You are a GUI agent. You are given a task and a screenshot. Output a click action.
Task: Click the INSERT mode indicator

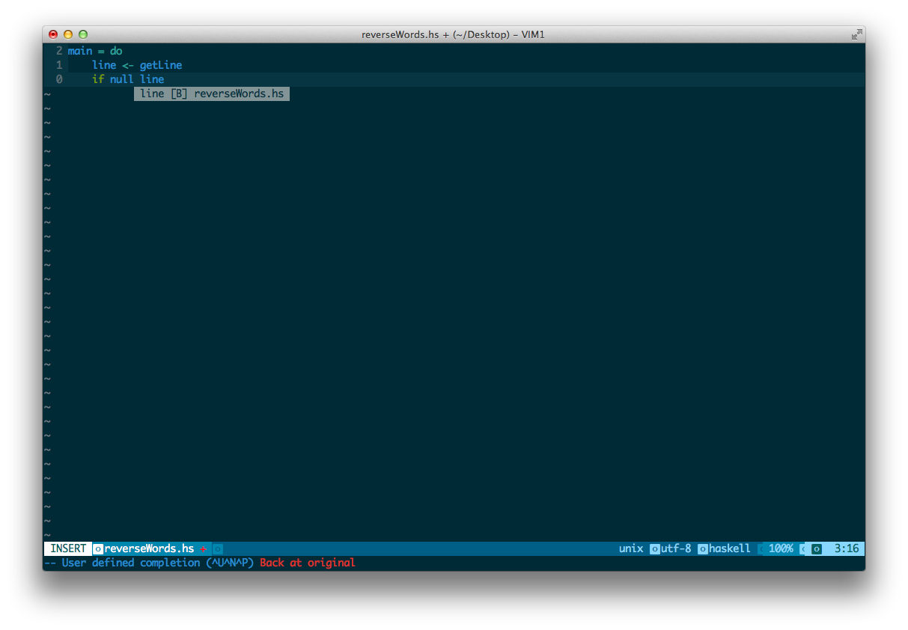point(68,548)
